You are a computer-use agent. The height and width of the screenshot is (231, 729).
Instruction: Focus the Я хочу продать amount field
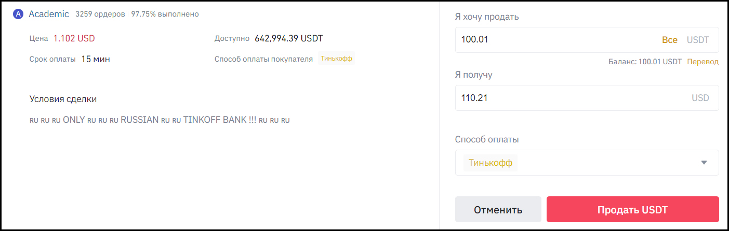(x=587, y=40)
